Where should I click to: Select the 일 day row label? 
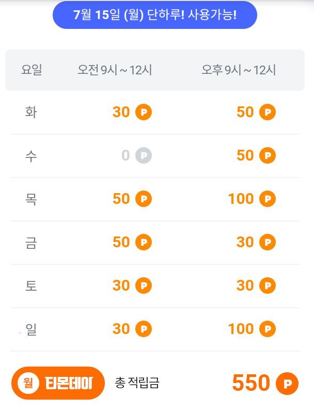(31, 329)
